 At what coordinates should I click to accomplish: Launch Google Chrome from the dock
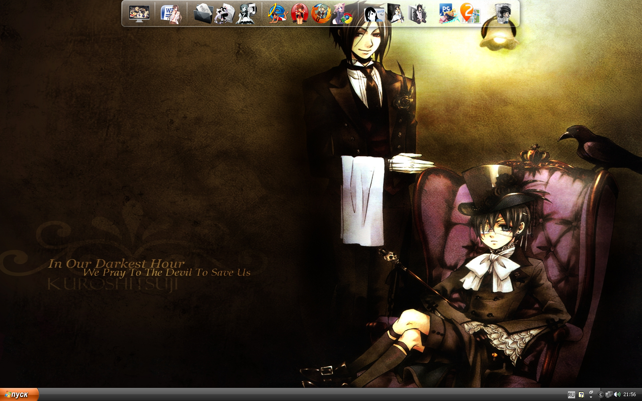tap(343, 13)
